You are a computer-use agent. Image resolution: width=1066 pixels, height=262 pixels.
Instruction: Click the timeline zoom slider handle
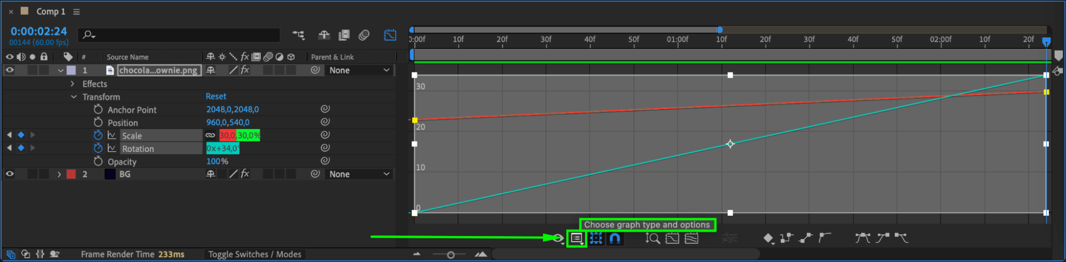coord(451,255)
